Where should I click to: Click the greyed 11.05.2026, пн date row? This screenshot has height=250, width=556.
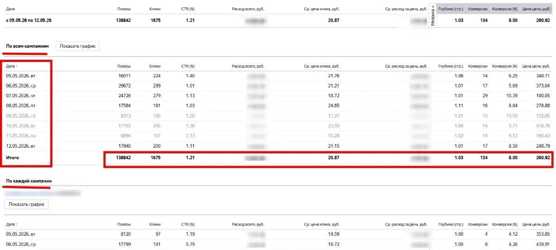click(20, 136)
